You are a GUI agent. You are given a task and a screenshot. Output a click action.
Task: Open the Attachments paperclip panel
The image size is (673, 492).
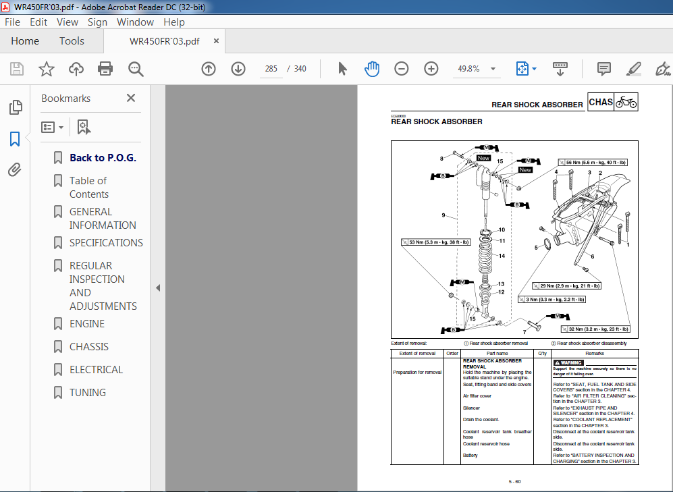coord(15,170)
